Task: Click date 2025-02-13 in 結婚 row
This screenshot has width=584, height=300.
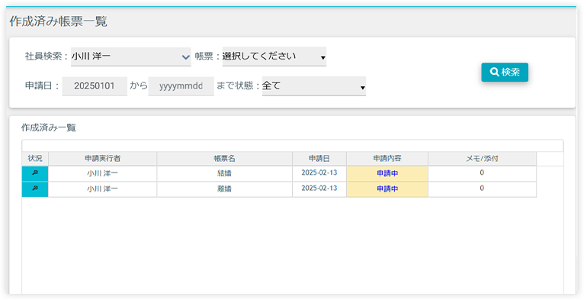Action: (319, 173)
